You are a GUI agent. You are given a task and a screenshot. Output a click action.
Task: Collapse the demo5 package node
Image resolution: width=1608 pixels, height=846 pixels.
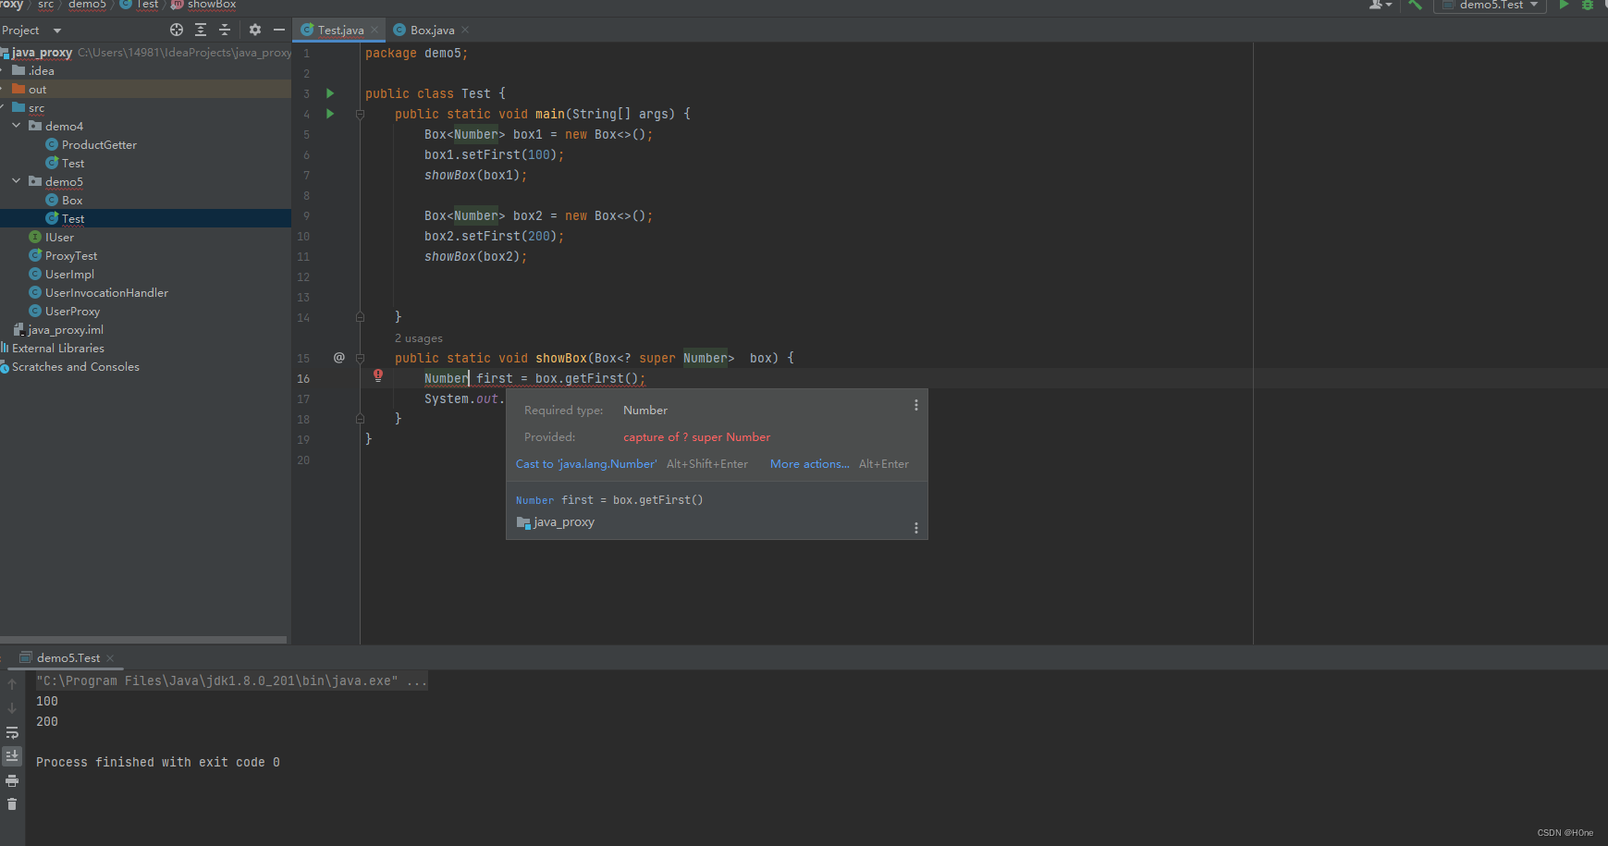[17, 181]
